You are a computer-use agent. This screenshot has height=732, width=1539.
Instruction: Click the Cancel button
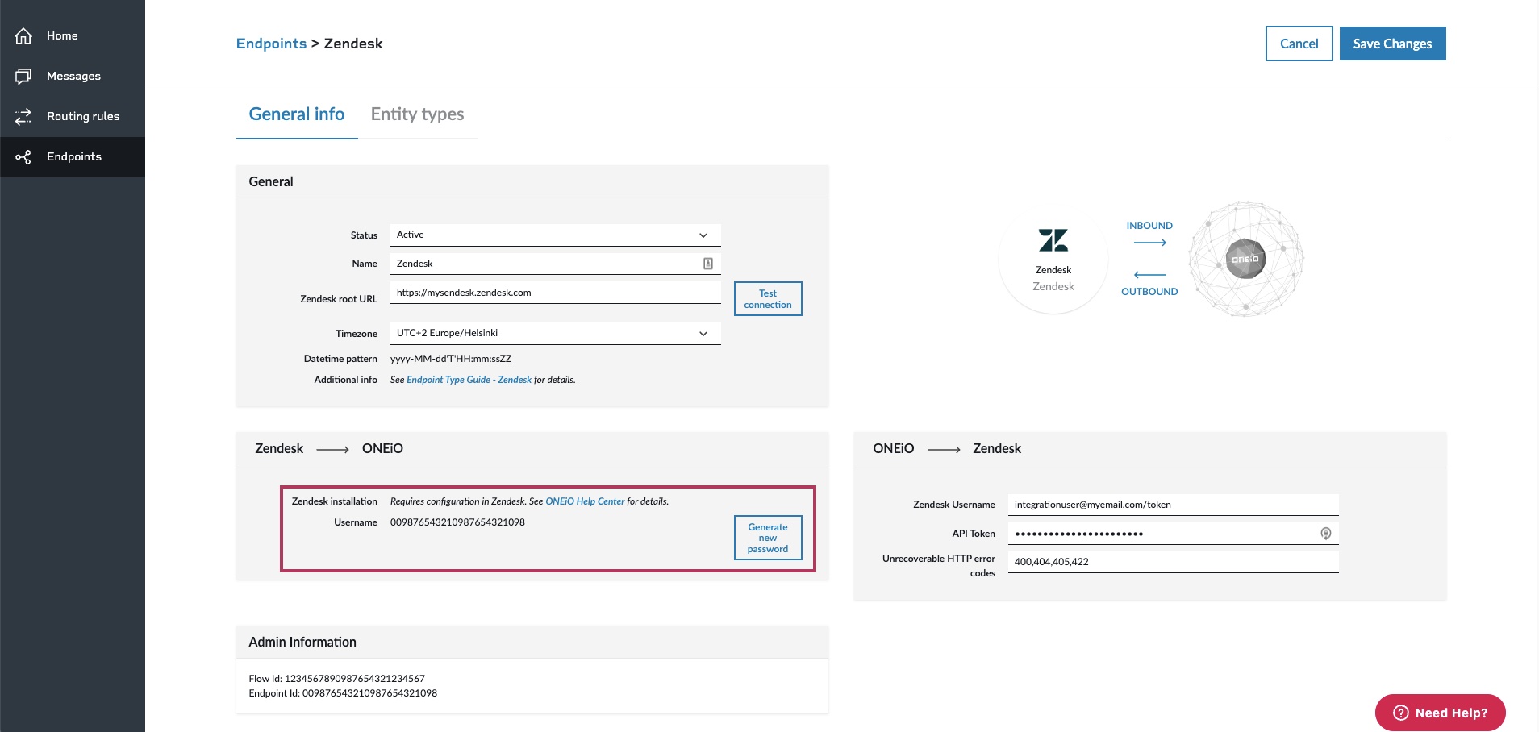click(x=1299, y=44)
